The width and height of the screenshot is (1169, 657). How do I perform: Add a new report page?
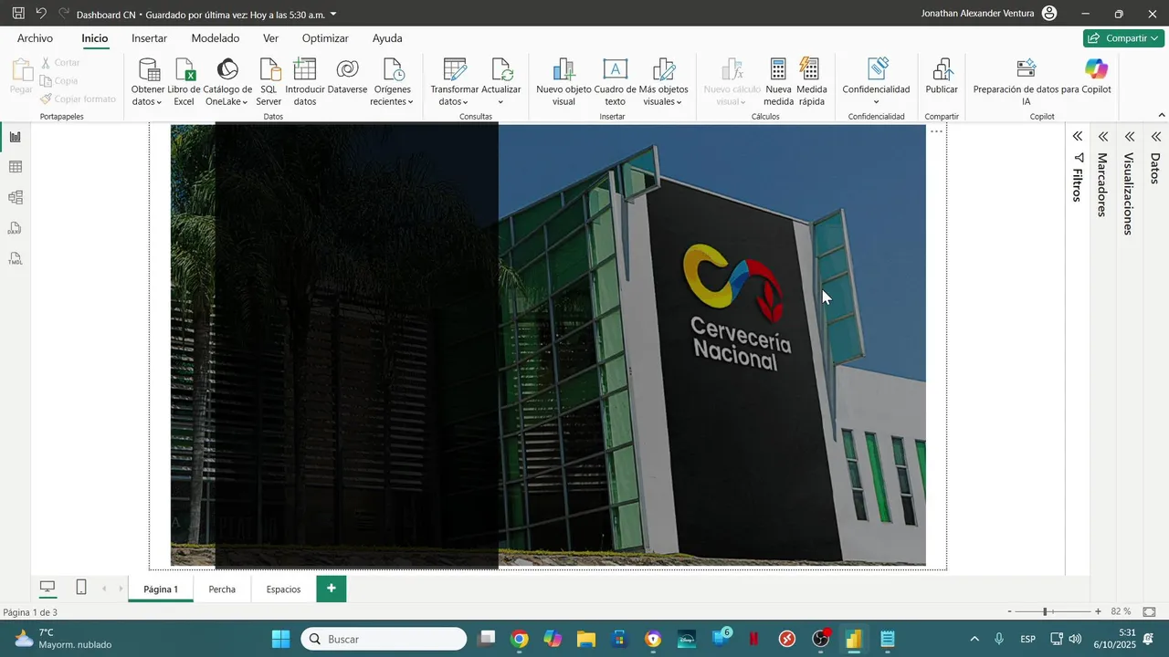pyautogui.click(x=332, y=589)
